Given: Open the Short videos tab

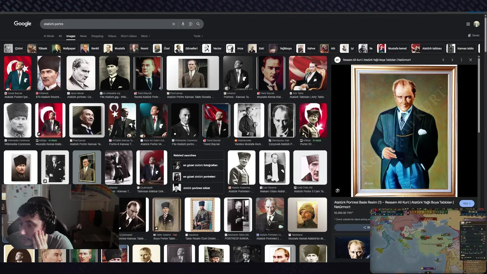Looking at the screenshot, I should pos(129,36).
